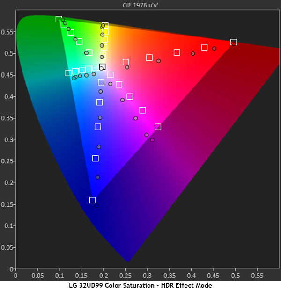
Task: Click blue target square near v' 0.25
Action: (96, 158)
